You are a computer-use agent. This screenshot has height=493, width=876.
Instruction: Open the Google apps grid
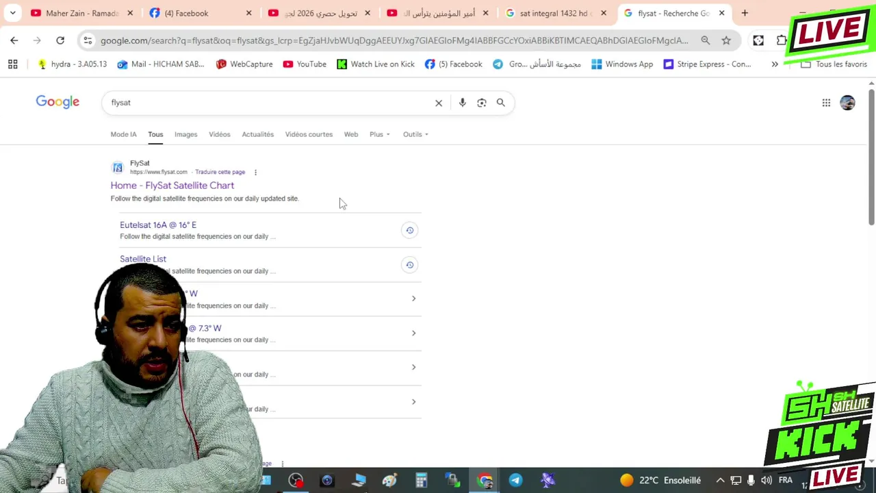[x=826, y=103]
